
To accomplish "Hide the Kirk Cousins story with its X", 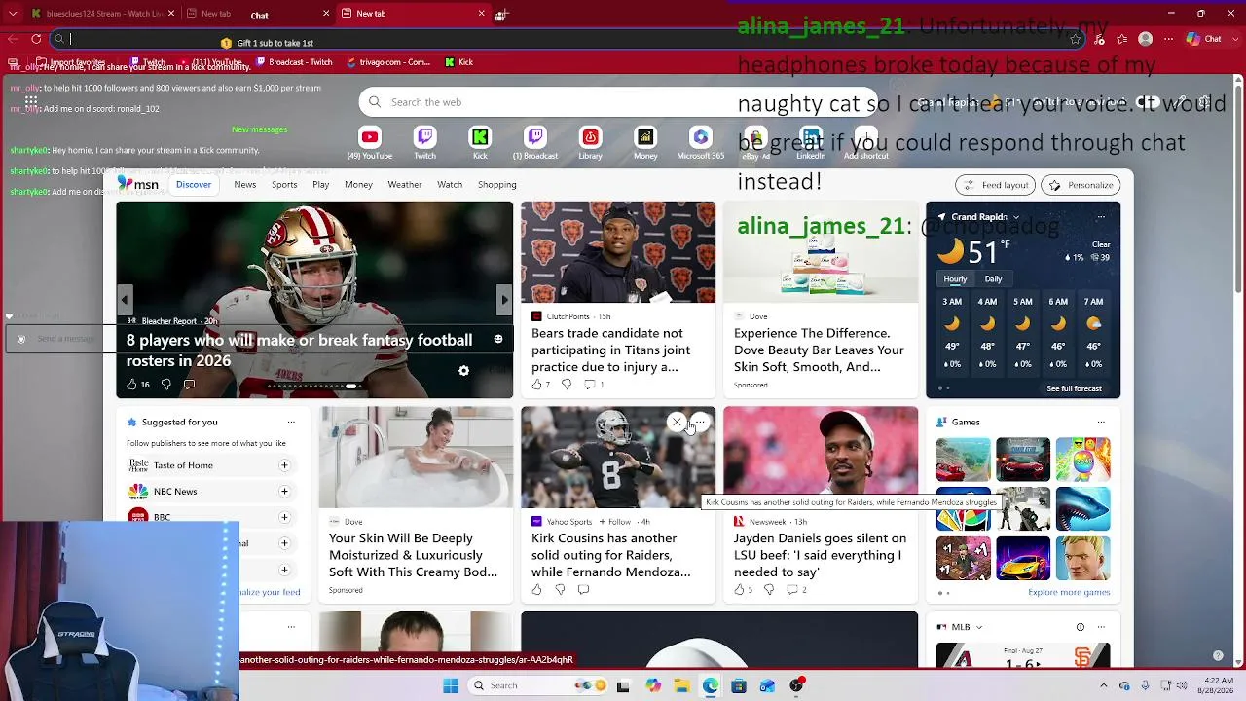I will [677, 422].
